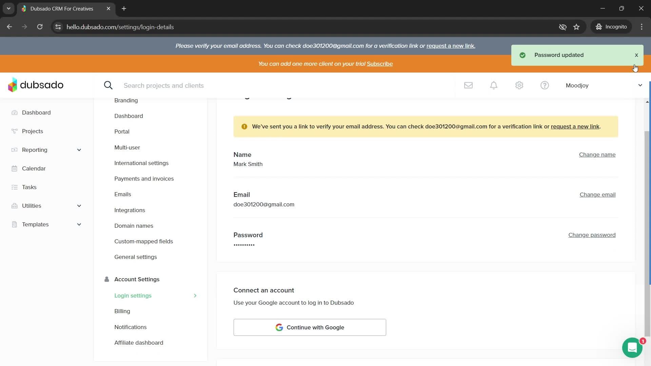Screen dimensions: 651x366
Task: Open Notifications settings
Action: 130,327
